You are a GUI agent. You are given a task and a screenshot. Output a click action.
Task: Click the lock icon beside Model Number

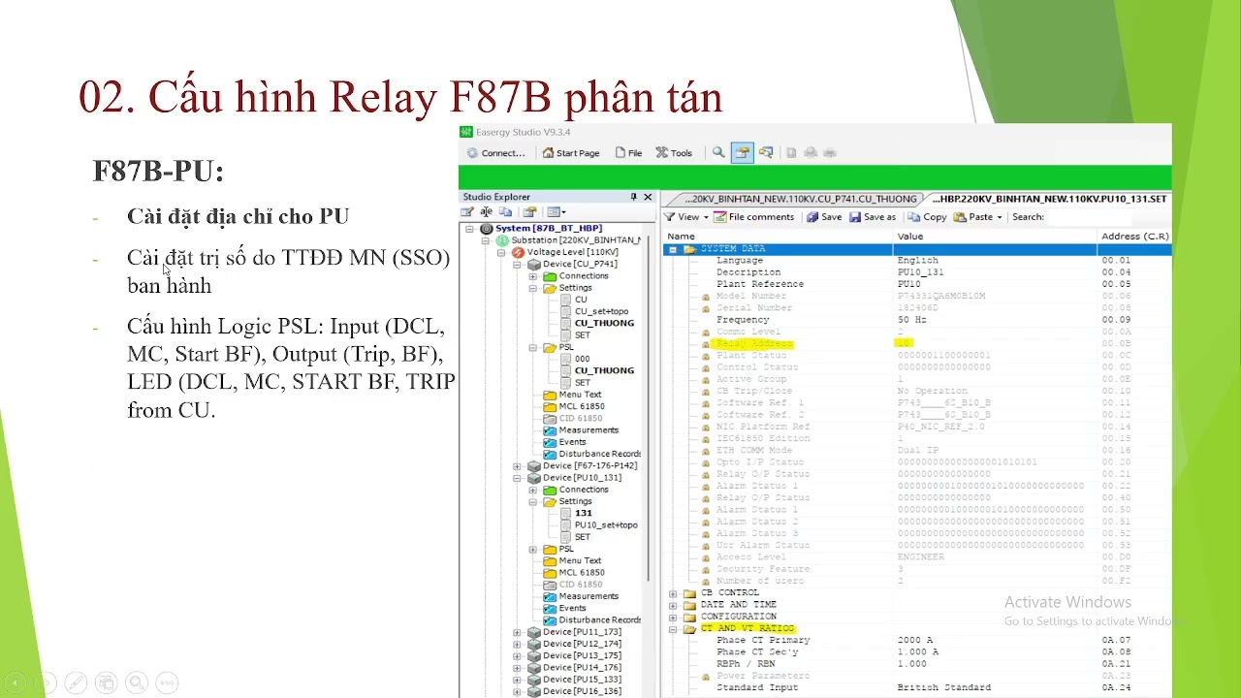(706, 297)
